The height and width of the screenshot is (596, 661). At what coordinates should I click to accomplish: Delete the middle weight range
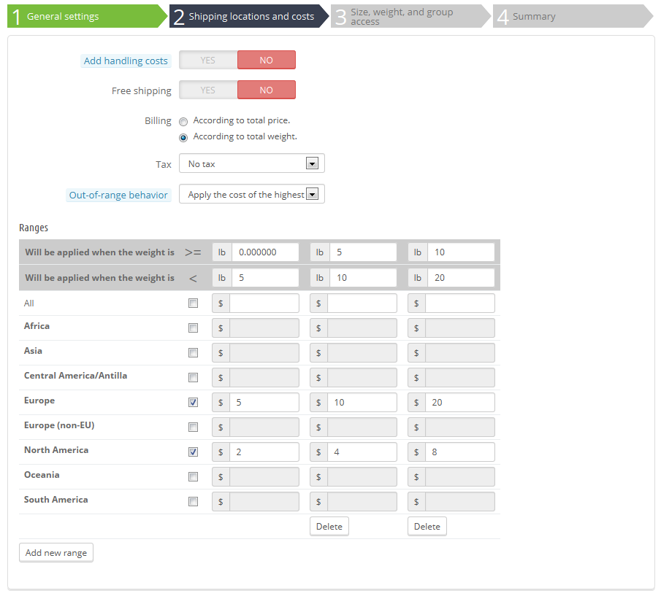[329, 526]
